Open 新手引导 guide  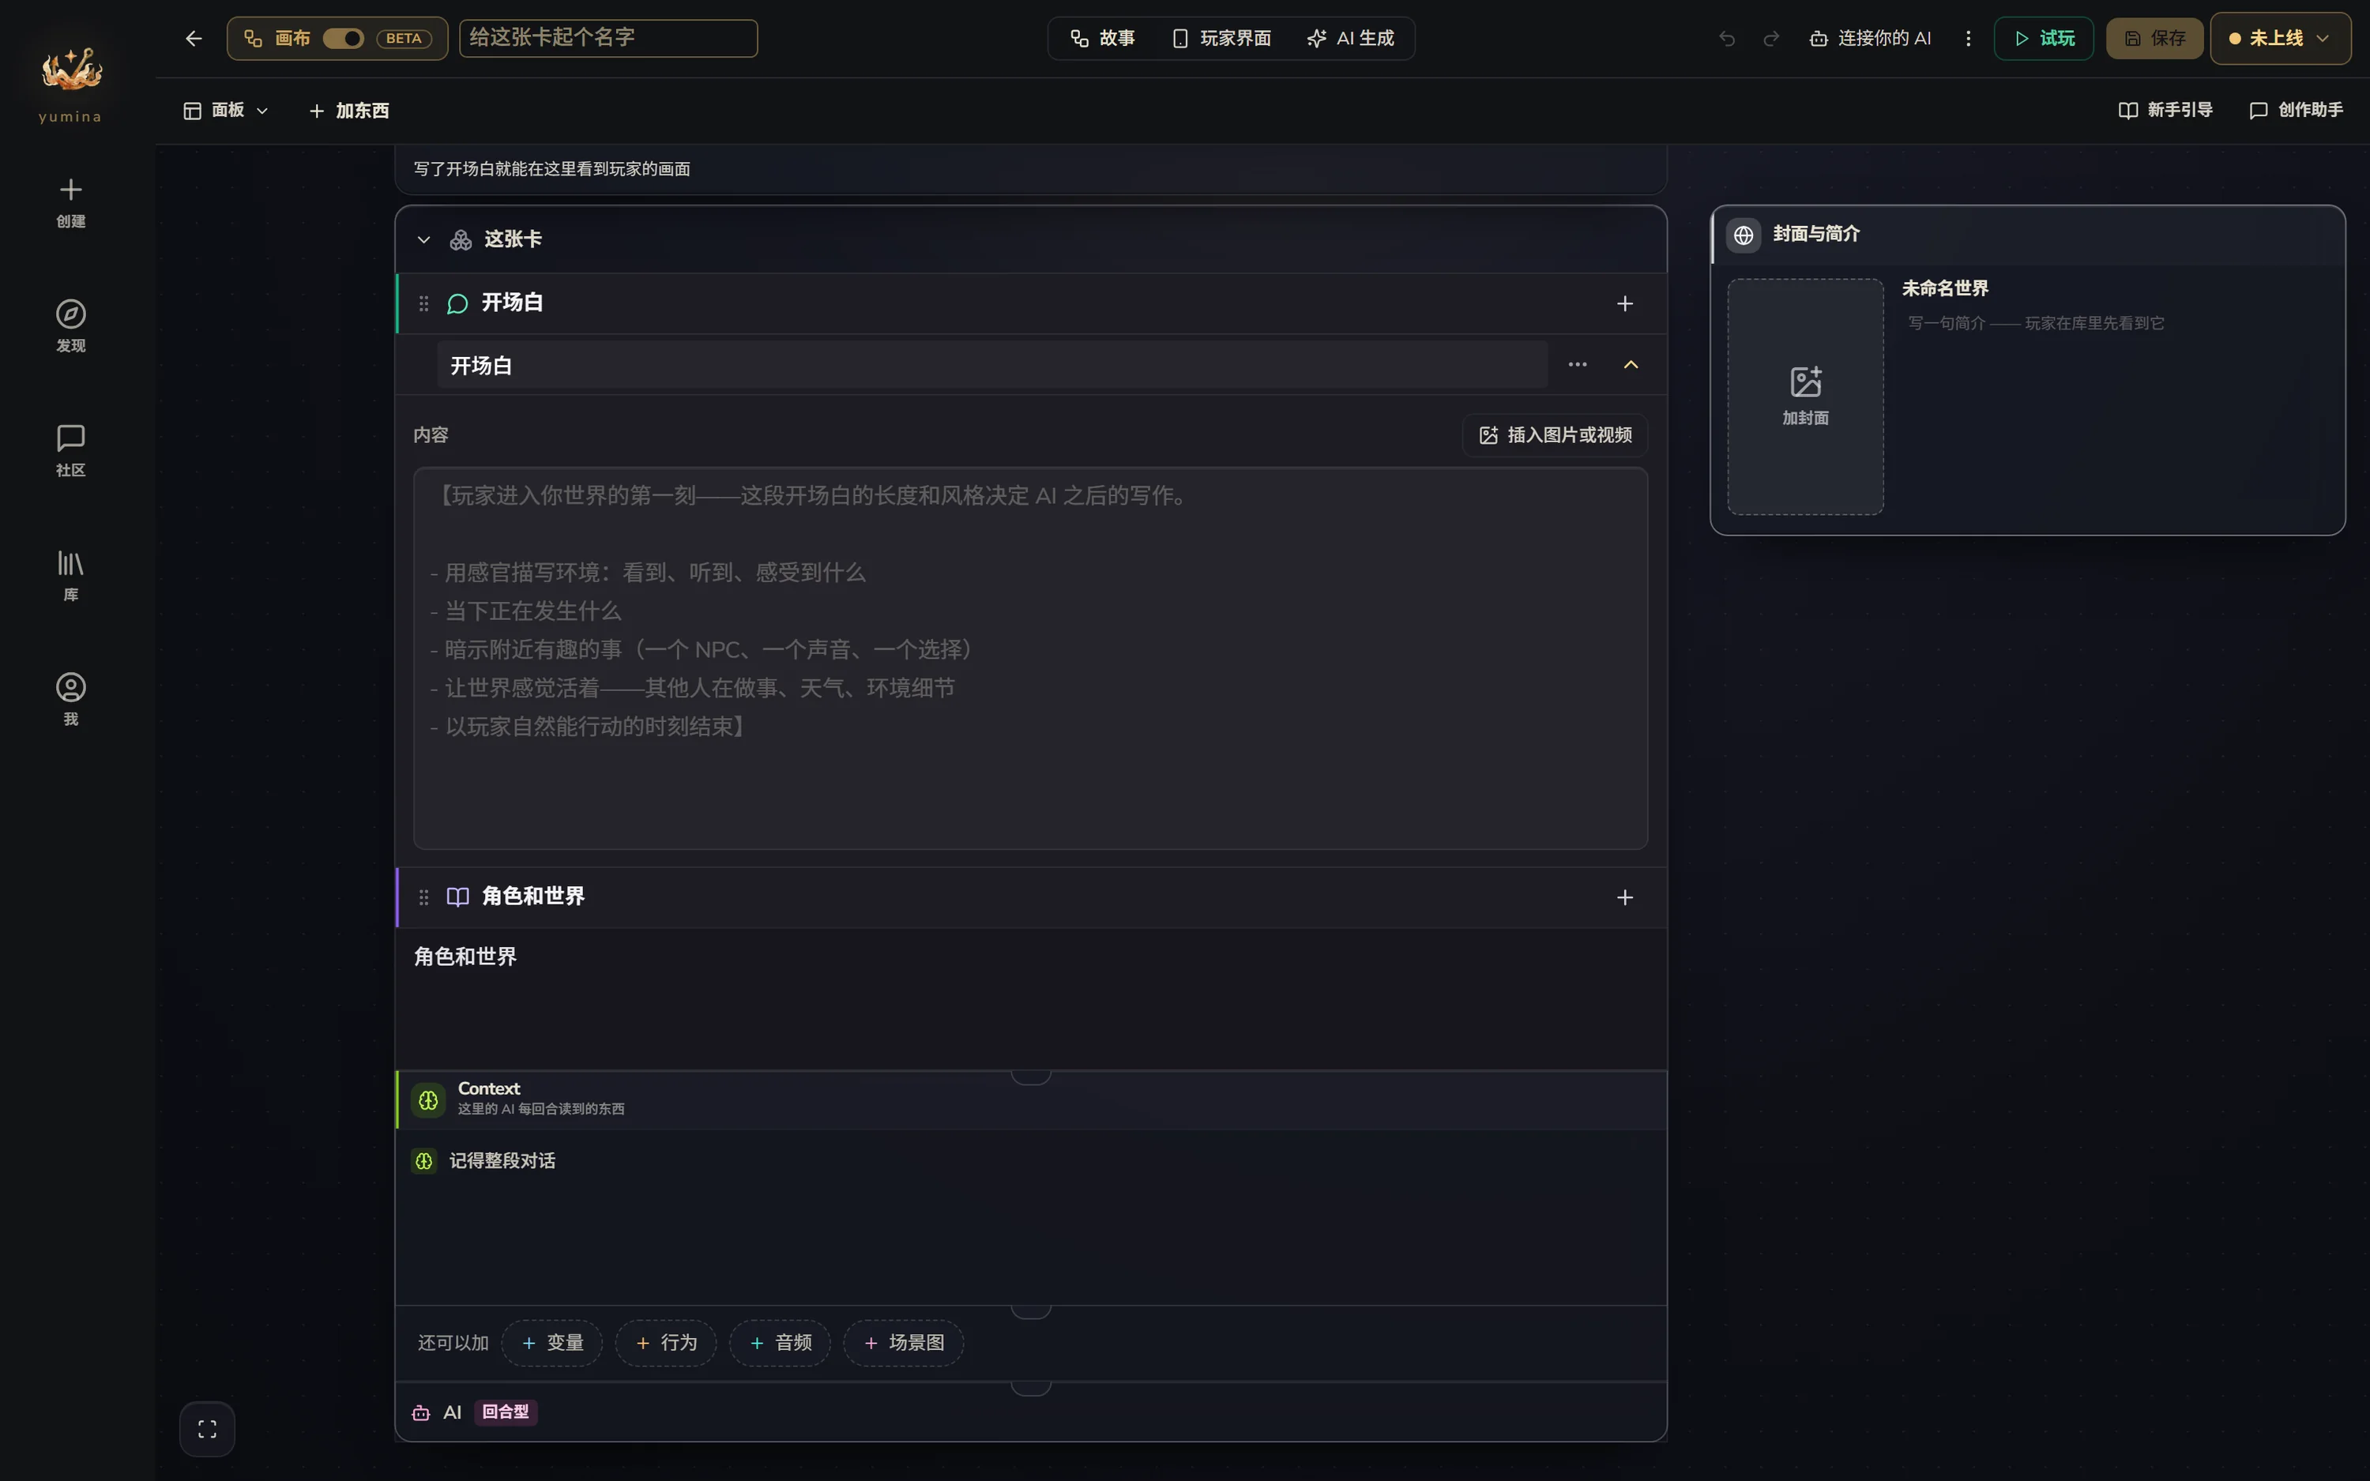[x=2165, y=110]
